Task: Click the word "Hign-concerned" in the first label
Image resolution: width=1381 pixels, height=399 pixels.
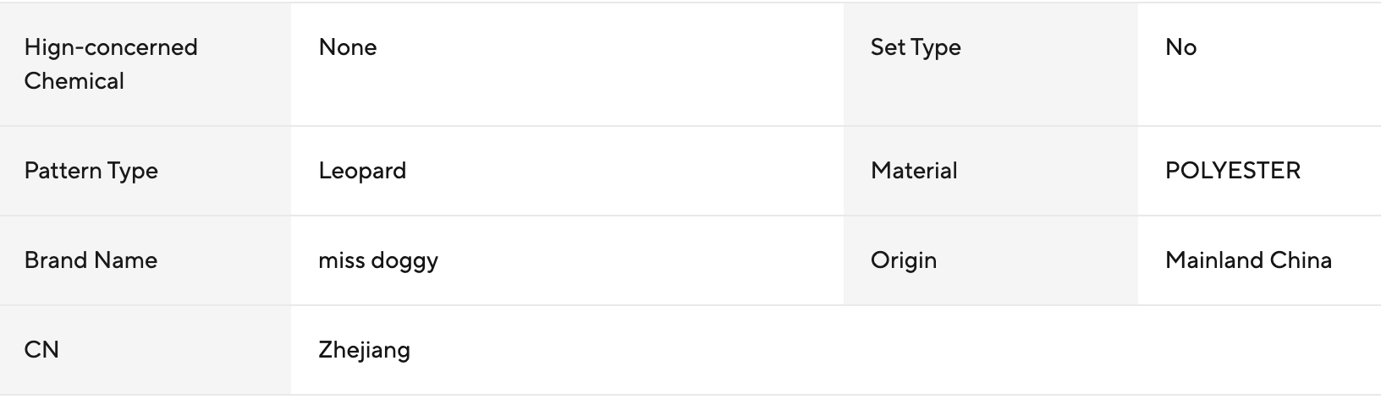Action: [x=111, y=47]
